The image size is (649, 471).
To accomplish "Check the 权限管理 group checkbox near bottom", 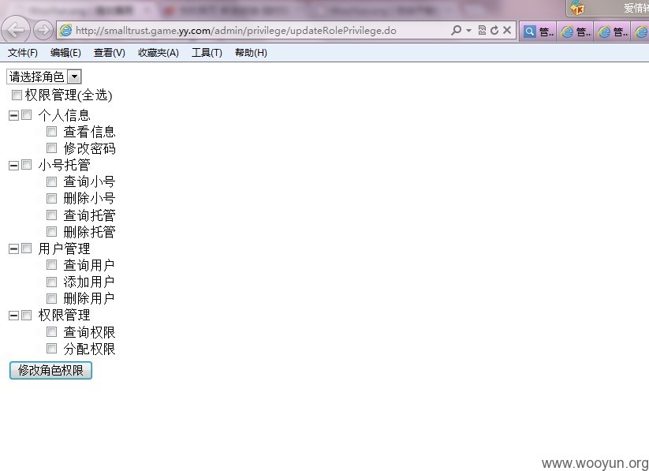I will (x=27, y=316).
